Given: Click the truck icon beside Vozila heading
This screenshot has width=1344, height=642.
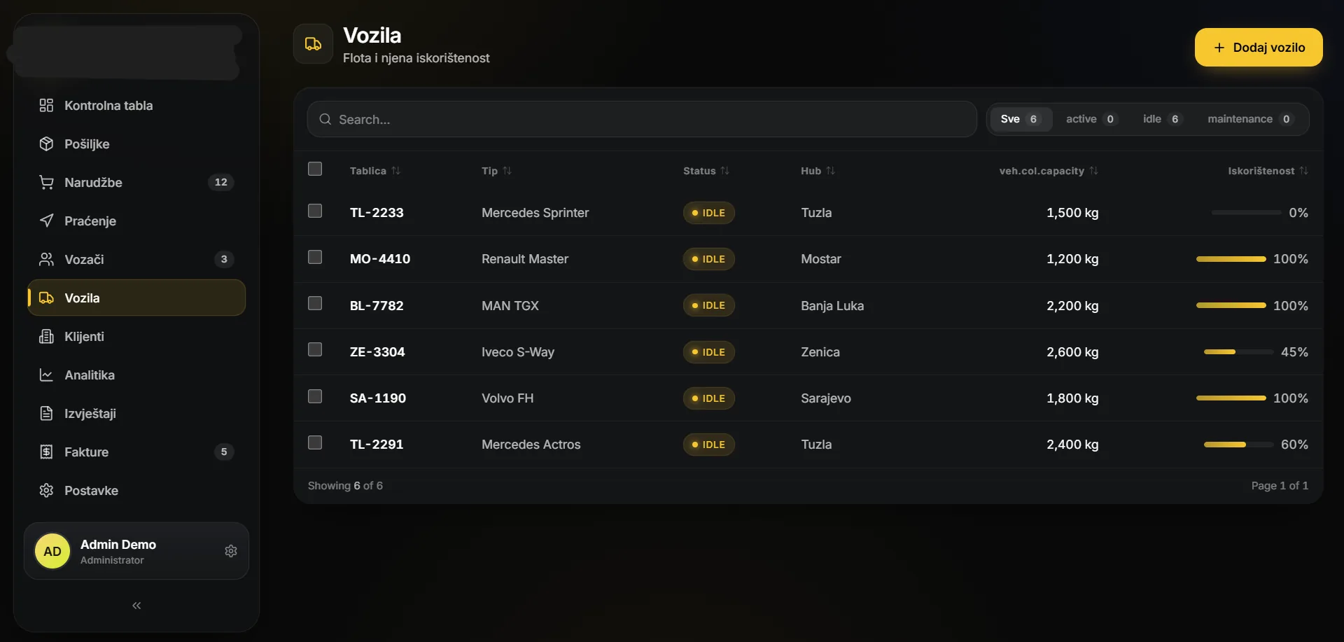Looking at the screenshot, I should [313, 44].
